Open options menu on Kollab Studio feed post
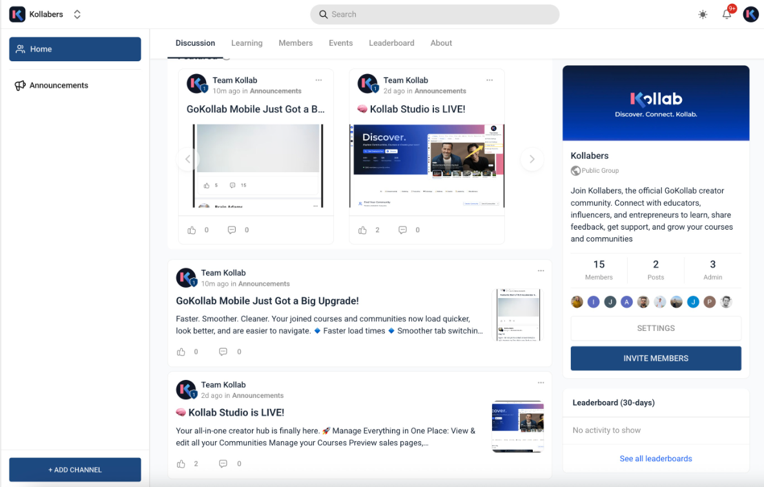The height and width of the screenshot is (487, 764). (x=541, y=383)
